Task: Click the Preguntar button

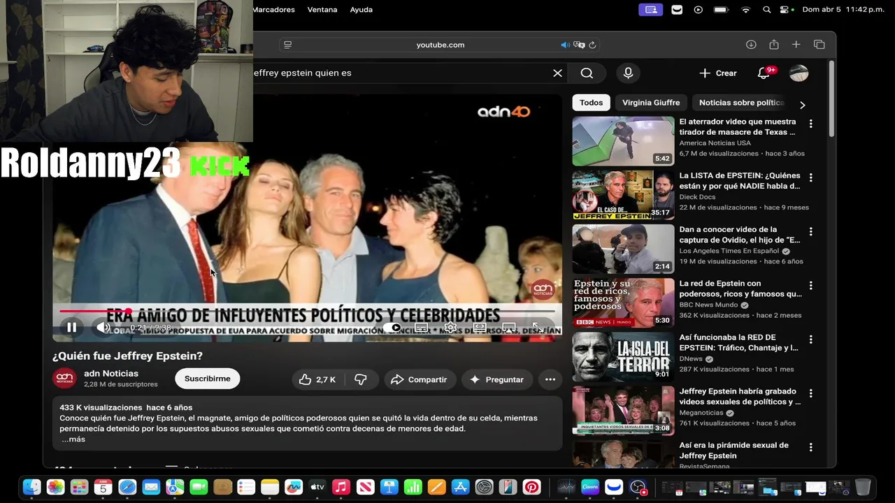Action: (x=496, y=379)
